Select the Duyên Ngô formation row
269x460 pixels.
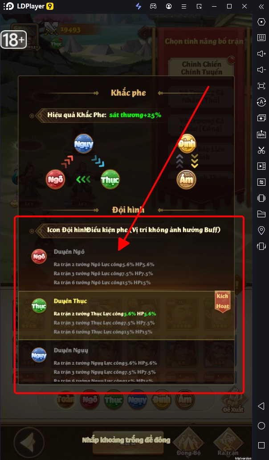126,267
